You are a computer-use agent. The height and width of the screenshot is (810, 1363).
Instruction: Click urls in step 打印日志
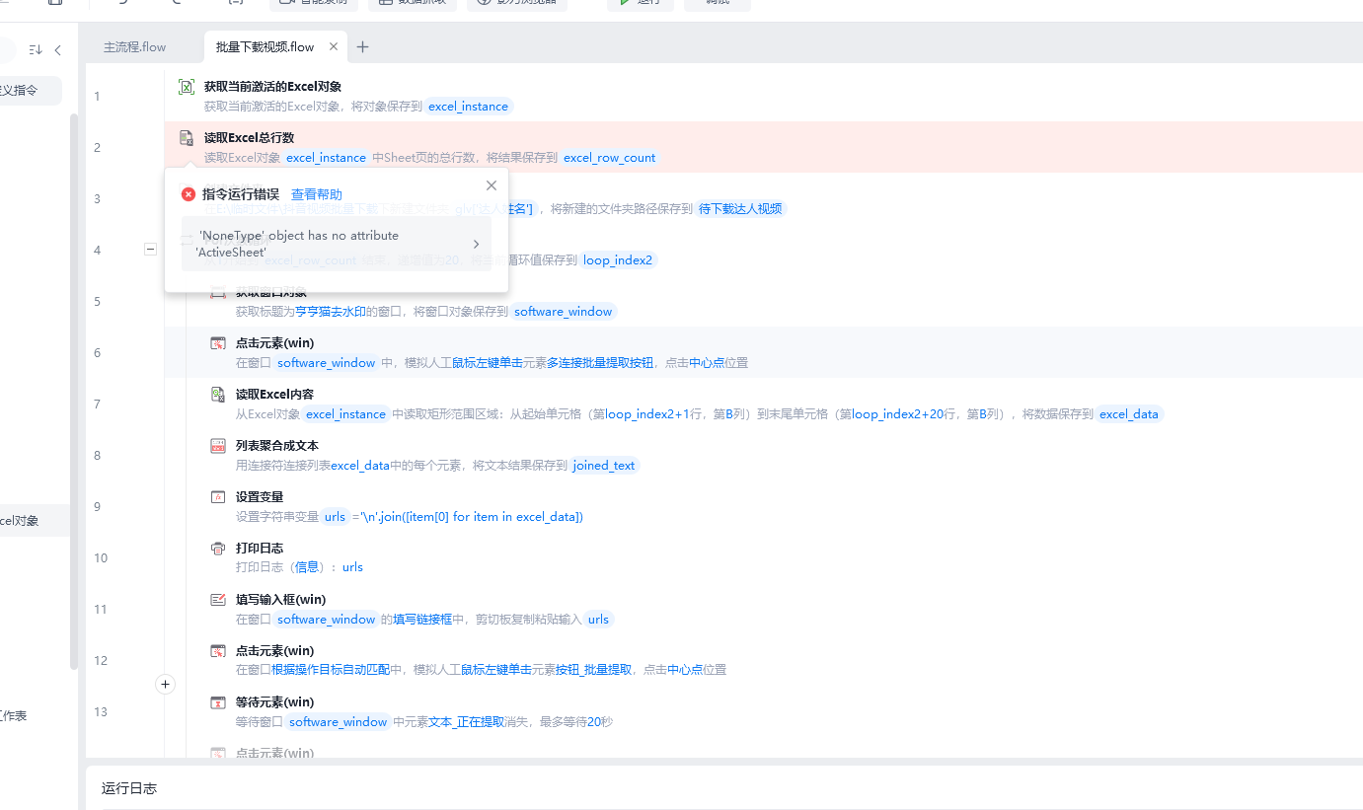pyautogui.click(x=352, y=567)
